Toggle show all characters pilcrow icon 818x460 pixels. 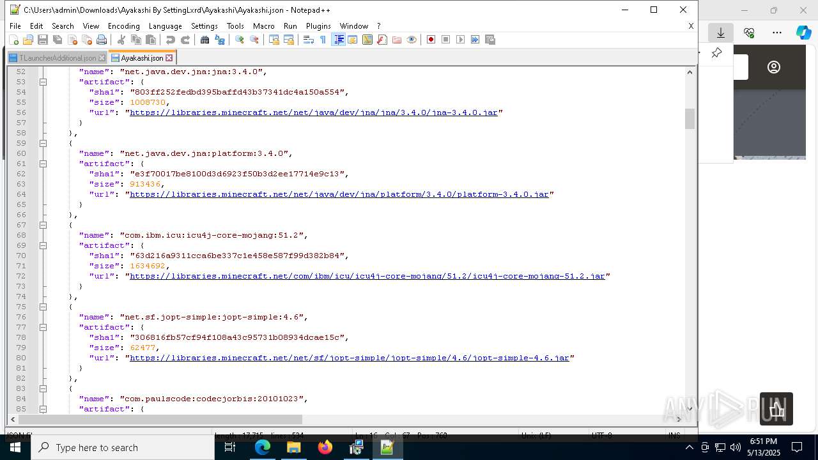pyautogui.click(x=323, y=40)
